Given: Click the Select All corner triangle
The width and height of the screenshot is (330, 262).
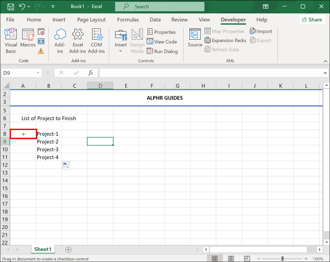Looking at the screenshot, I should click(x=6, y=86).
